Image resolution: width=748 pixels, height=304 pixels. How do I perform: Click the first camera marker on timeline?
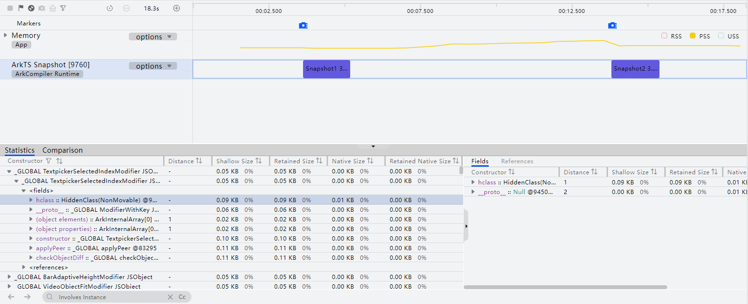(x=303, y=25)
